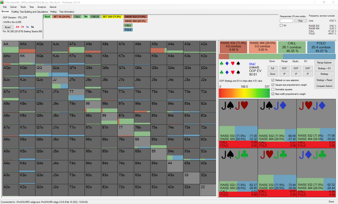Screen dimensions: 338x204
Task: Click the red-to-green EV gradient bar
Action: pyautogui.click(x=244, y=93)
